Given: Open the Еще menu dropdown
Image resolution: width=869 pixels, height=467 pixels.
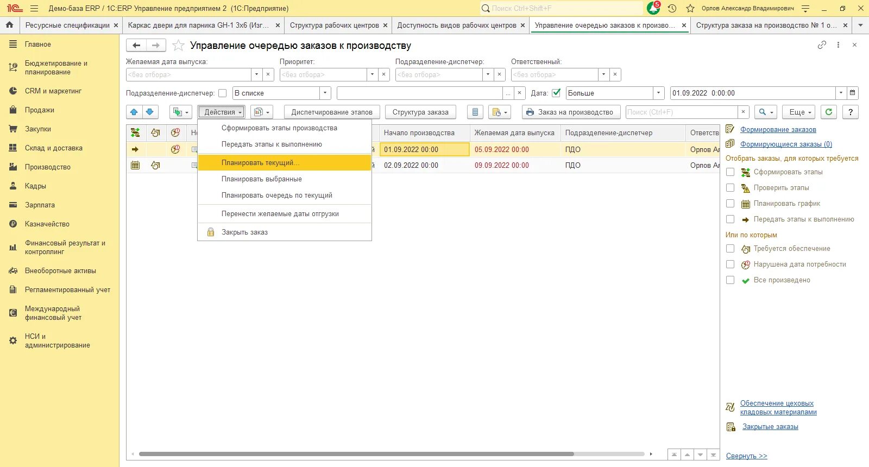Looking at the screenshot, I should tap(800, 112).
